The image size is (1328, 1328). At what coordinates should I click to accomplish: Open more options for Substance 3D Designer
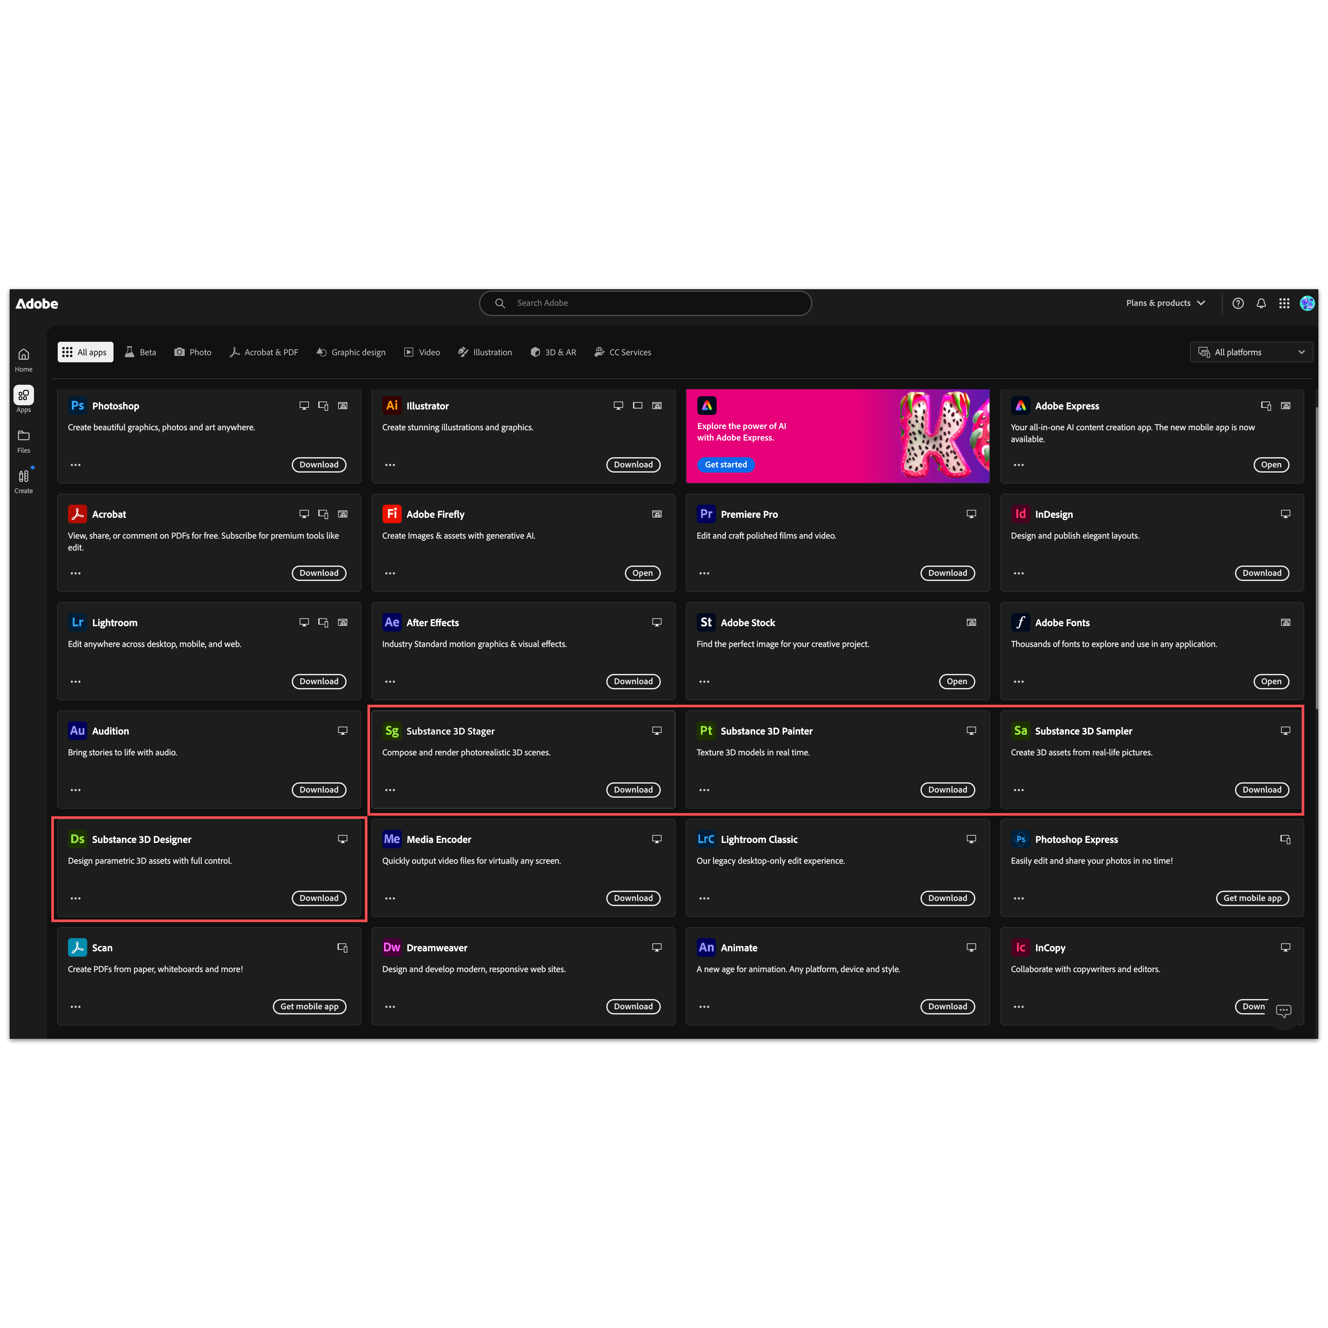(76, 898)
